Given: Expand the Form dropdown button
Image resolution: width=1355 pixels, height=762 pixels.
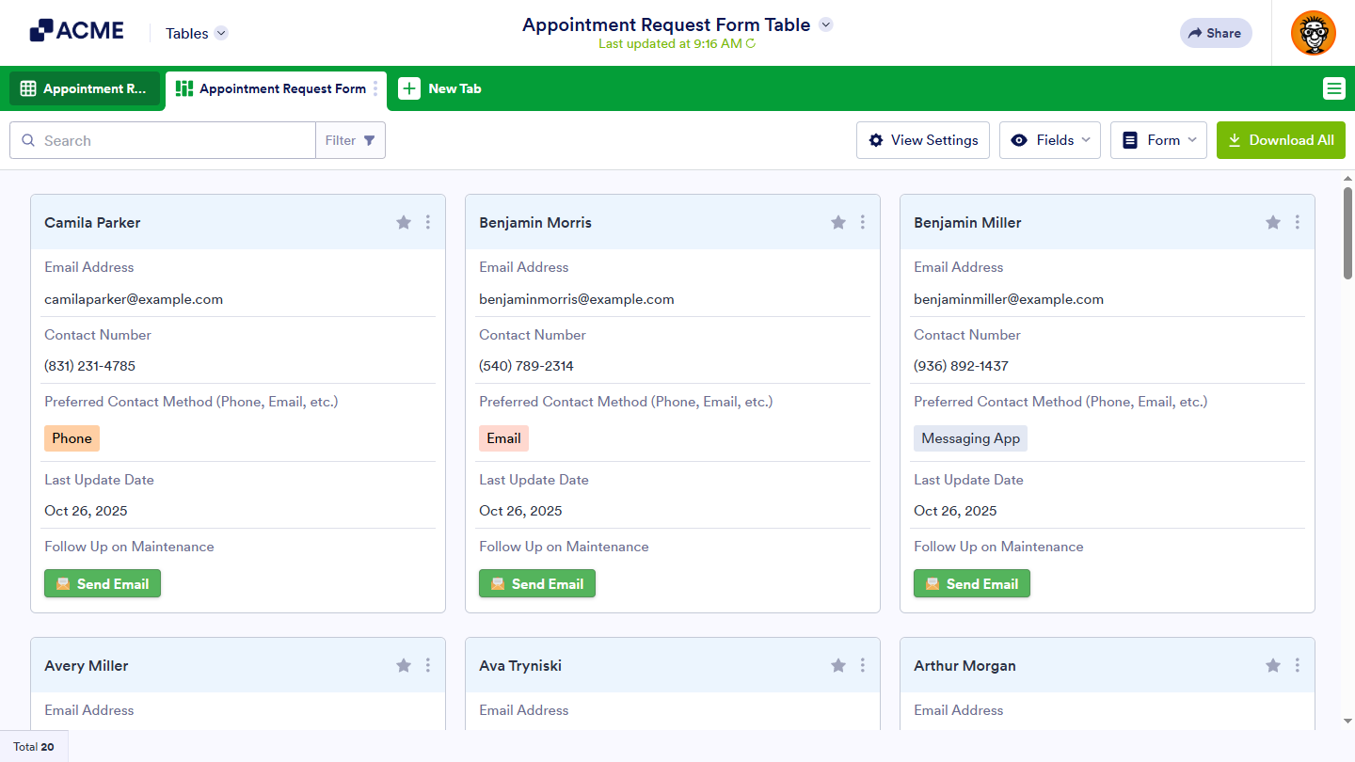Looking at the screenshot, I should click(x=1158, y=140).
